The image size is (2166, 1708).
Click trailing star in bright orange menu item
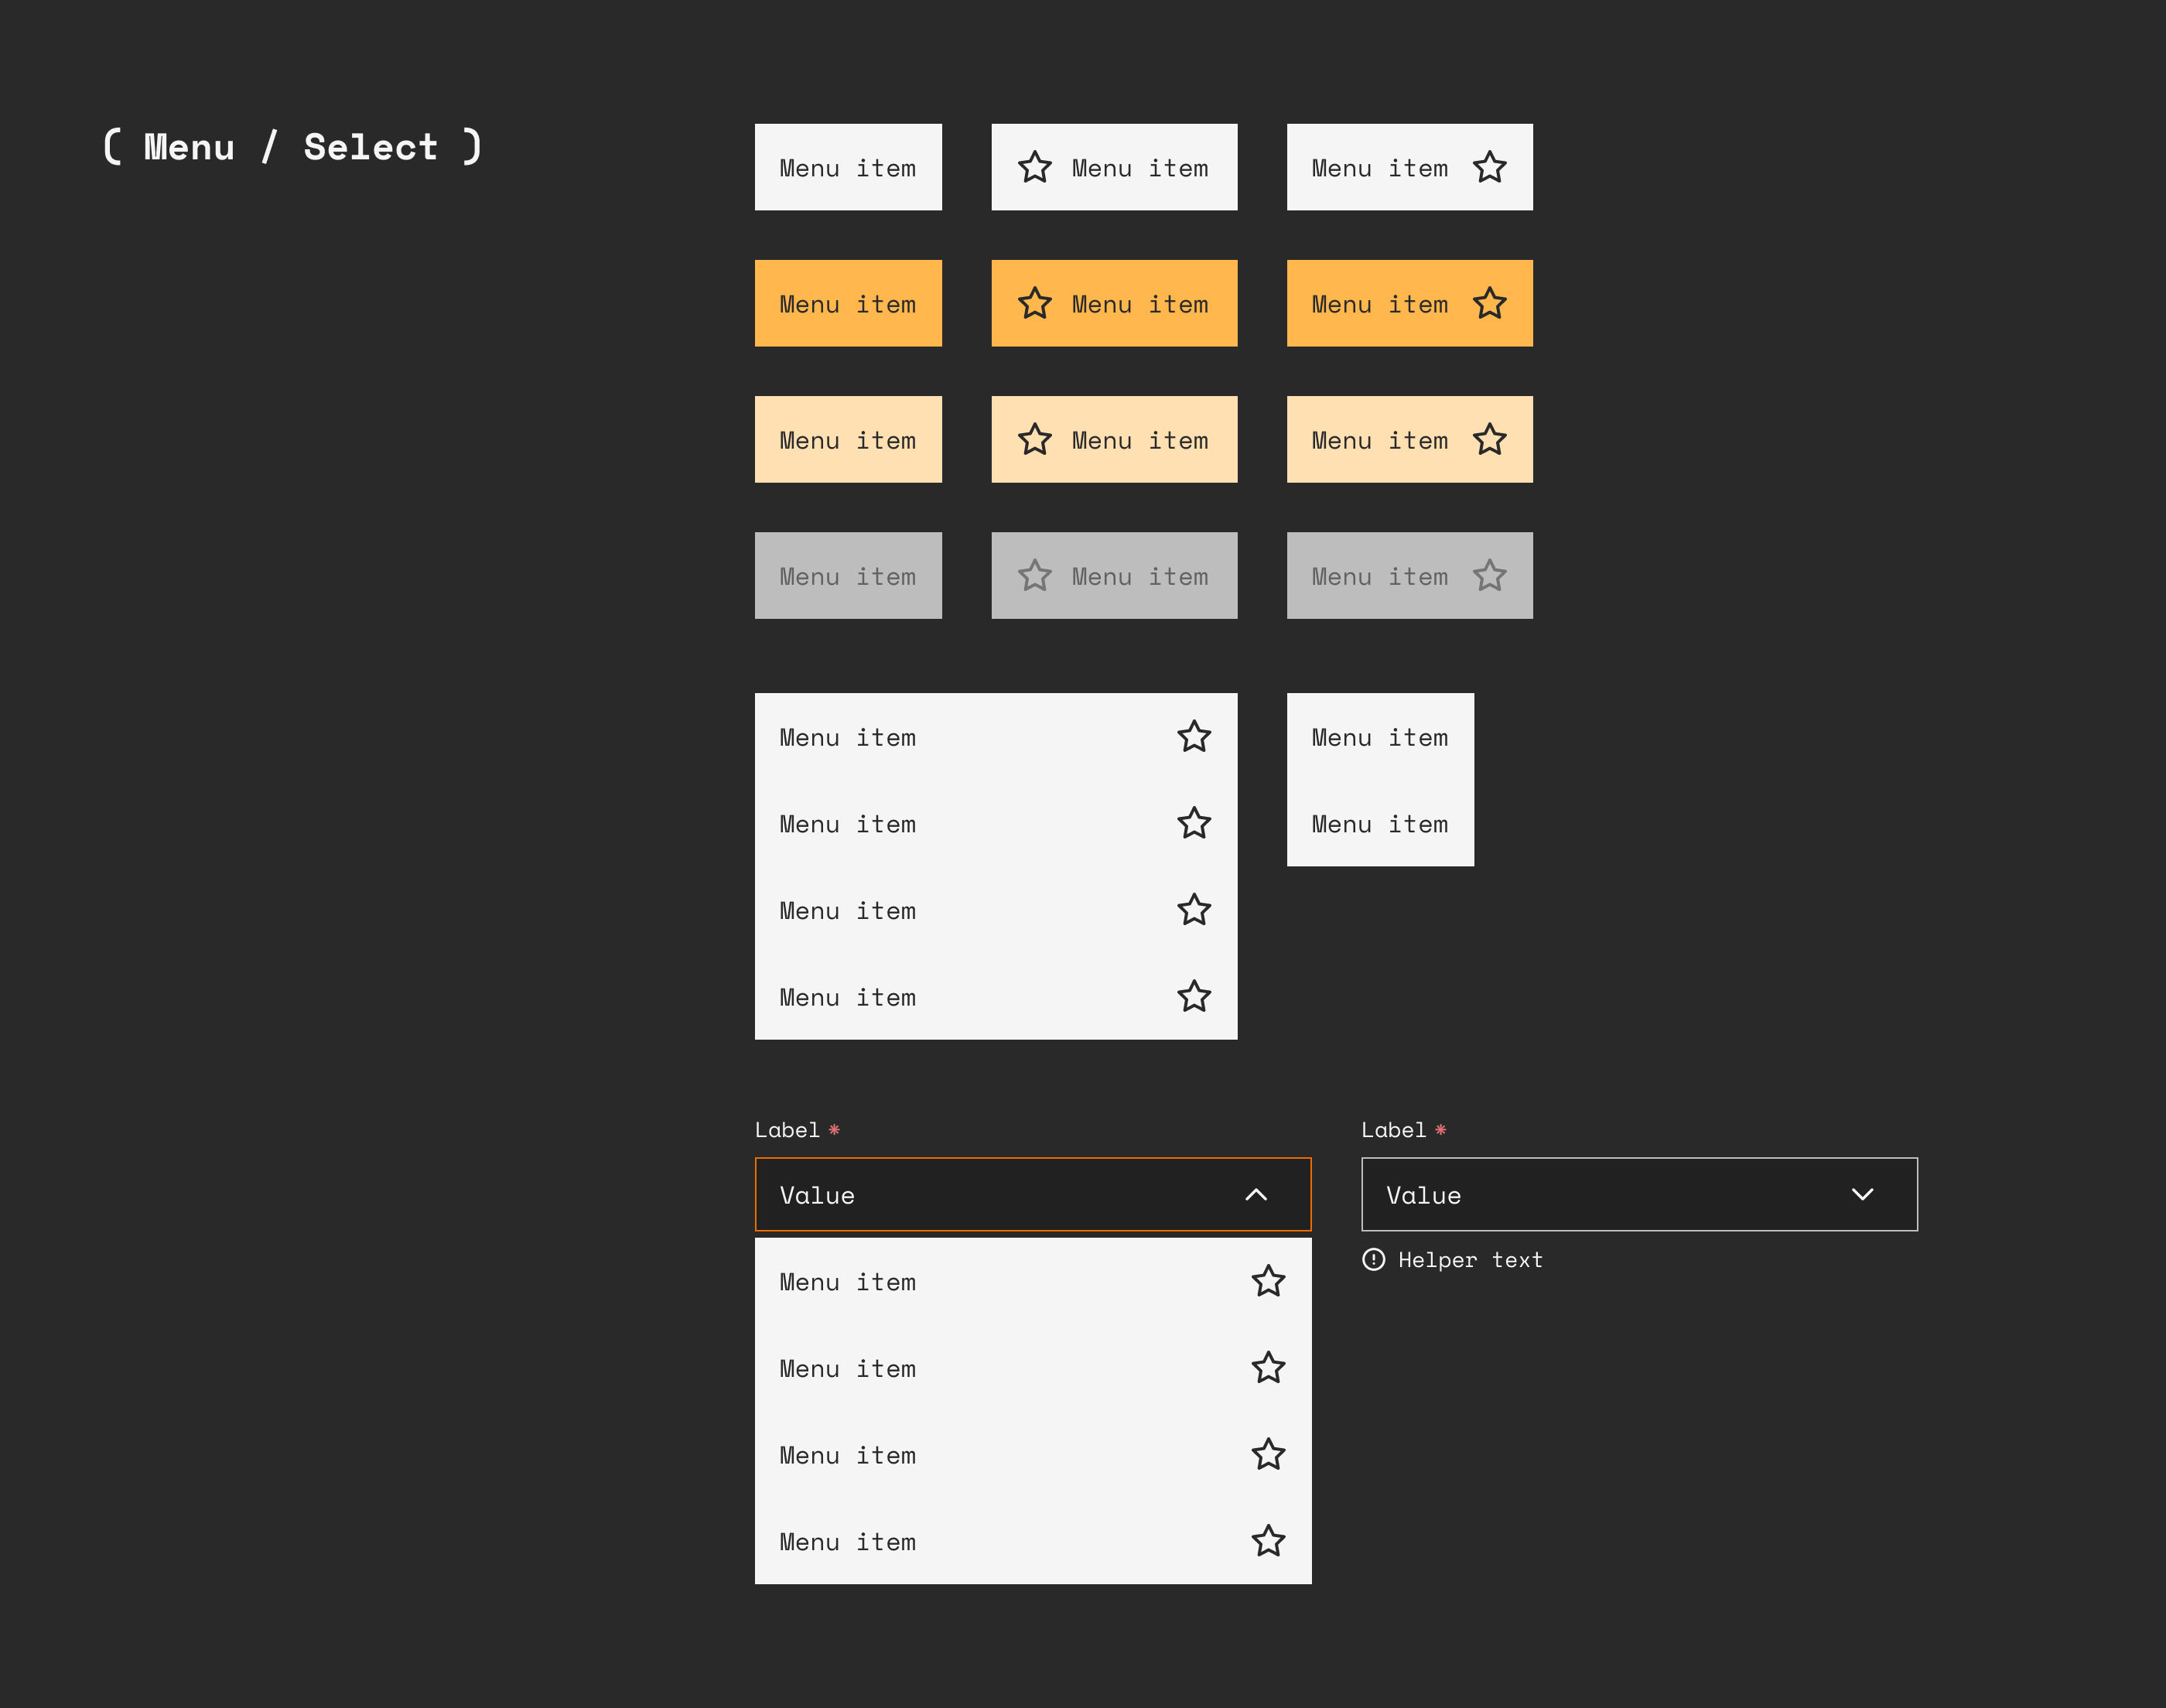[1489, 303]
